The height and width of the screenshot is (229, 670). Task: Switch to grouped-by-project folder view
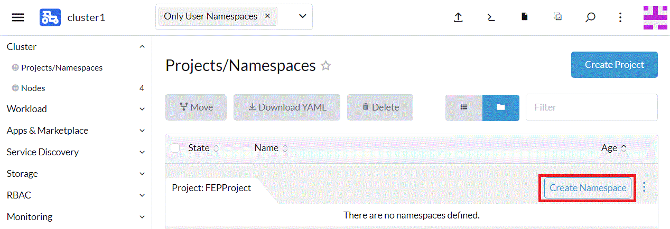(x=501, y=107)
